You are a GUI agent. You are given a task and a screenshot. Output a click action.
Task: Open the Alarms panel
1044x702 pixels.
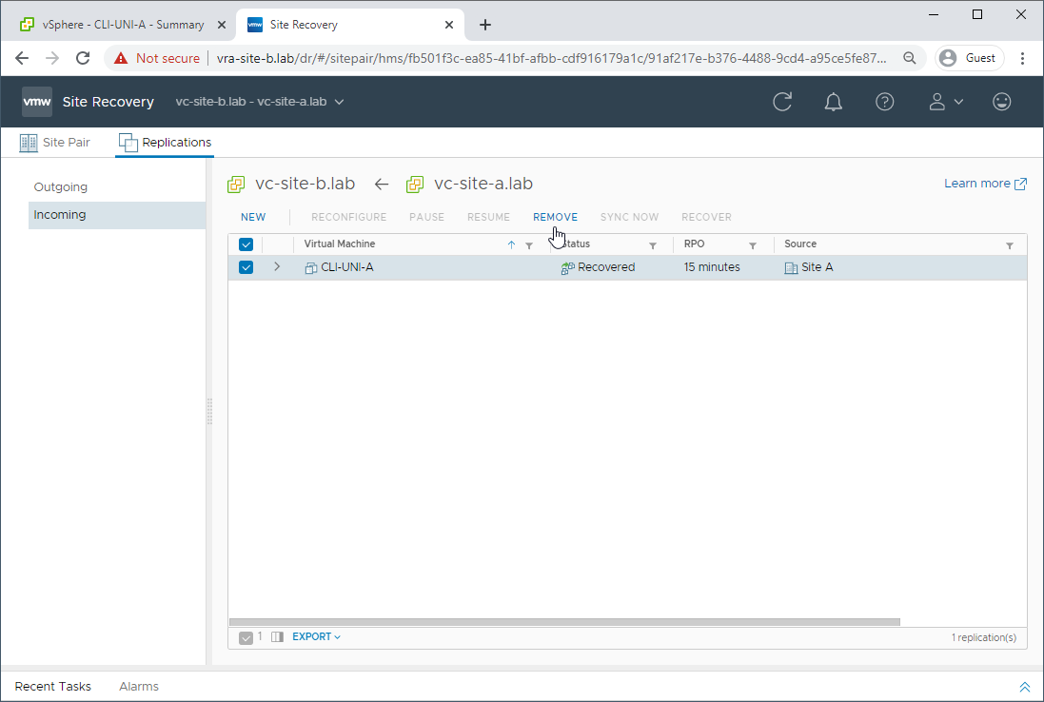tap(139, 687)
